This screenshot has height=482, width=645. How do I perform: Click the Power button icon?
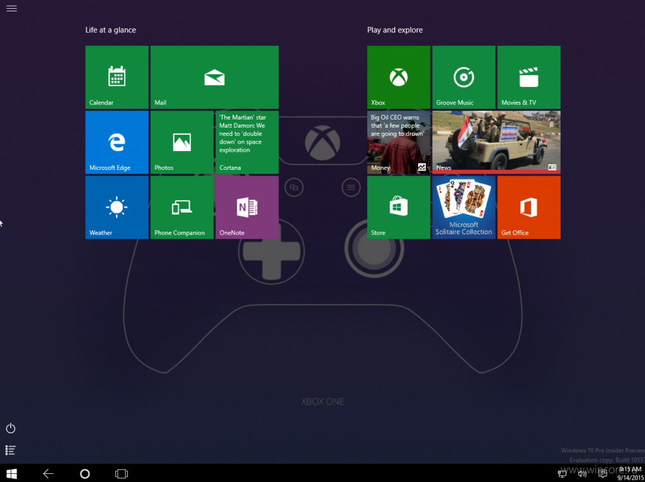point(11,429)
